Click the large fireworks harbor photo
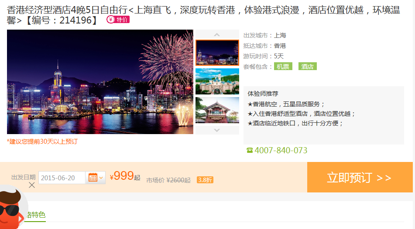This screenshot has width=415, height=229. click(100, 82)
